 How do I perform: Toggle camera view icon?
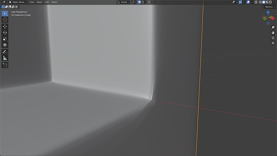(273, 38)
